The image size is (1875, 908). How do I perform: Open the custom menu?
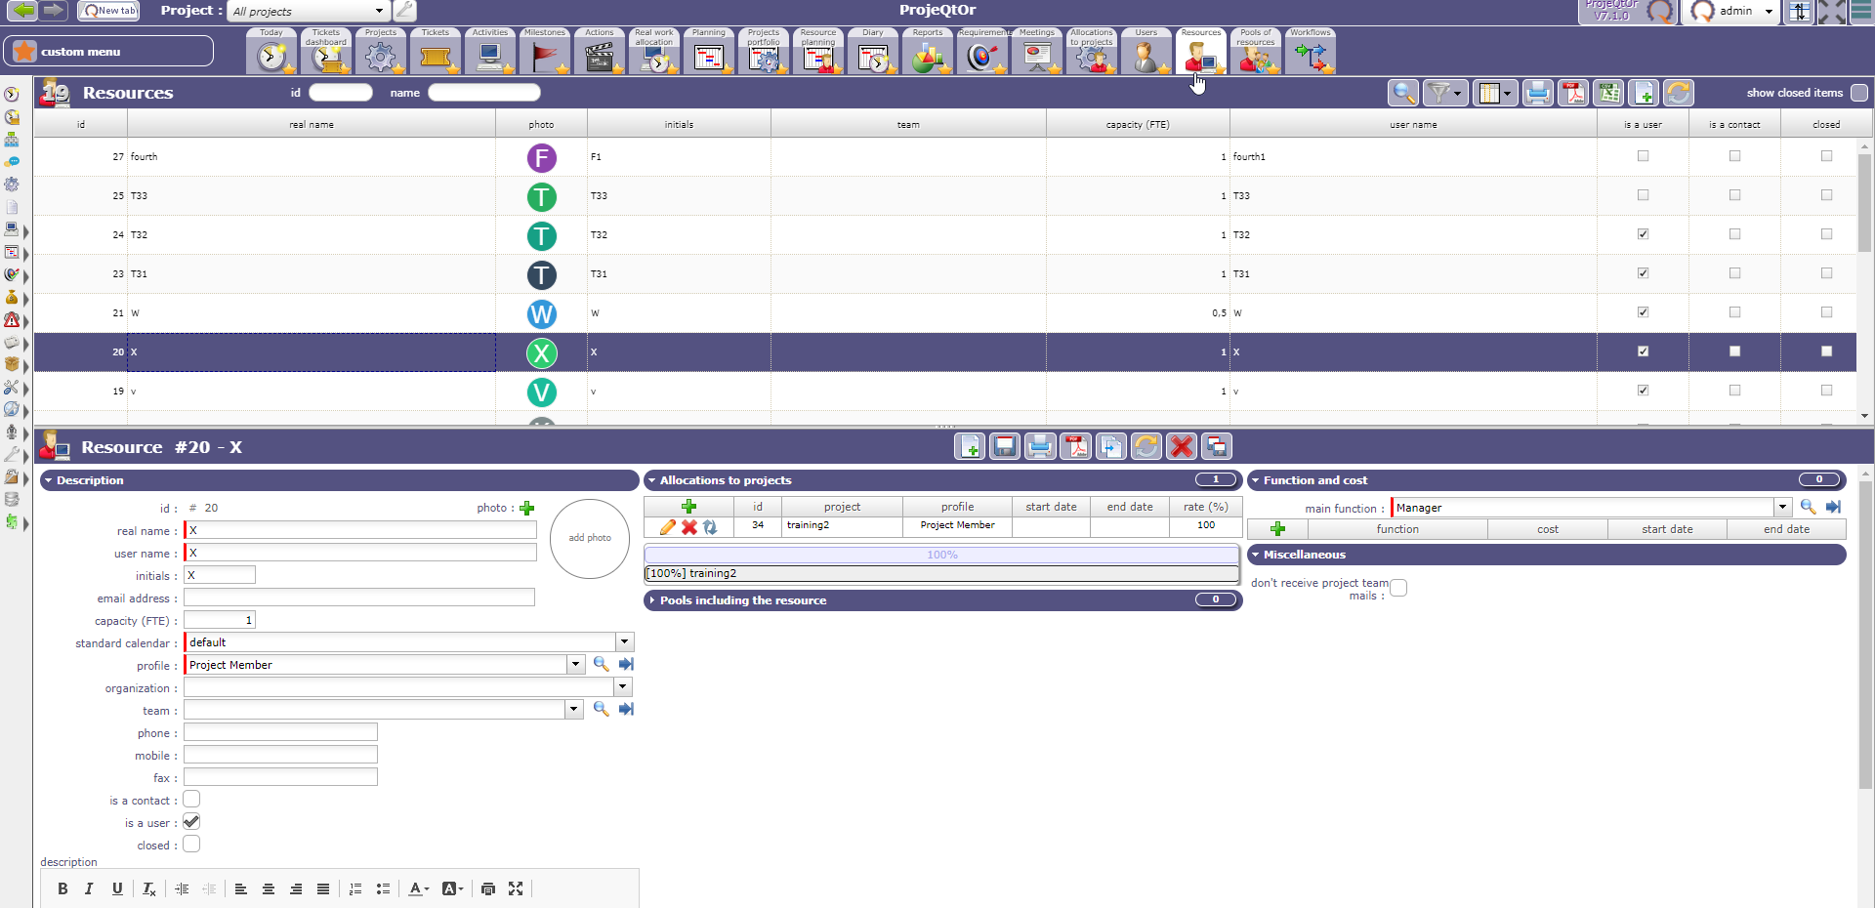107,52
